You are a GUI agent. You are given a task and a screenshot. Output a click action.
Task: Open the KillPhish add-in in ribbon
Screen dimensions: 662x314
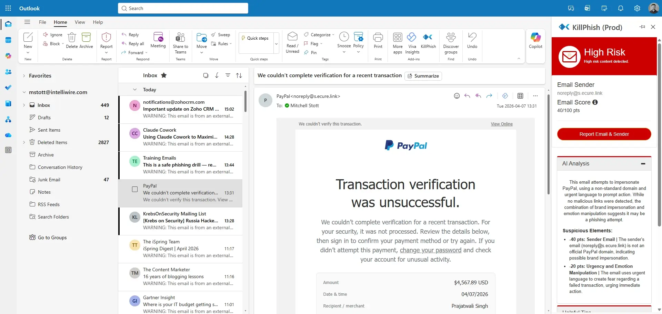428,41
